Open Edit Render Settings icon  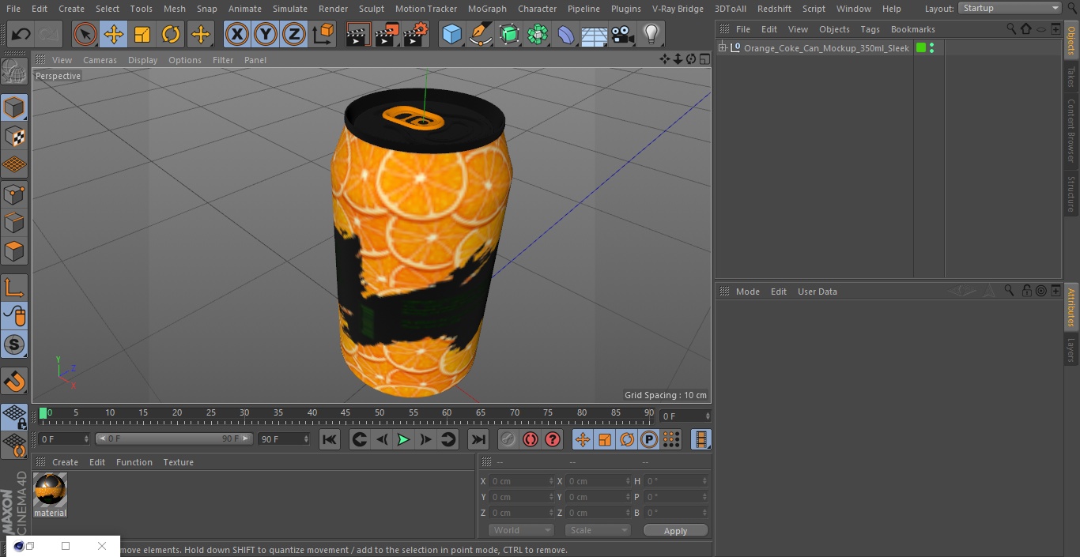coord(416,34)
